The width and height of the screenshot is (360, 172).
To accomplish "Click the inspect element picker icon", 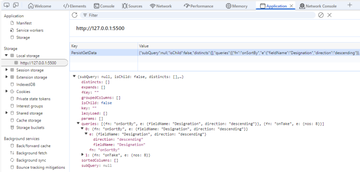I will 7,5.
